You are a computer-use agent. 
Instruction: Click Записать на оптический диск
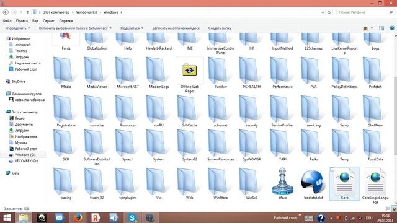point(176,28)
